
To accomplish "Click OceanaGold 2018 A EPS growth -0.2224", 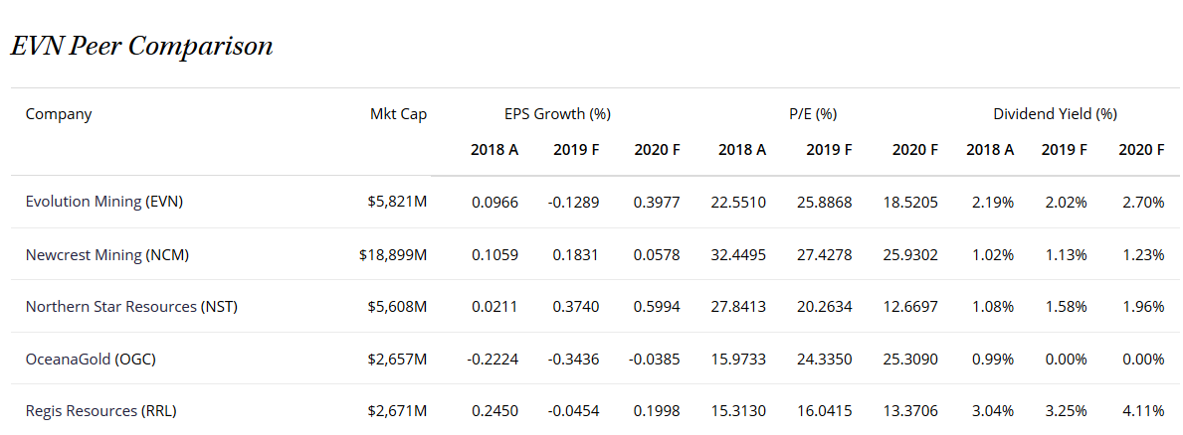I will (x=493, y=359).
